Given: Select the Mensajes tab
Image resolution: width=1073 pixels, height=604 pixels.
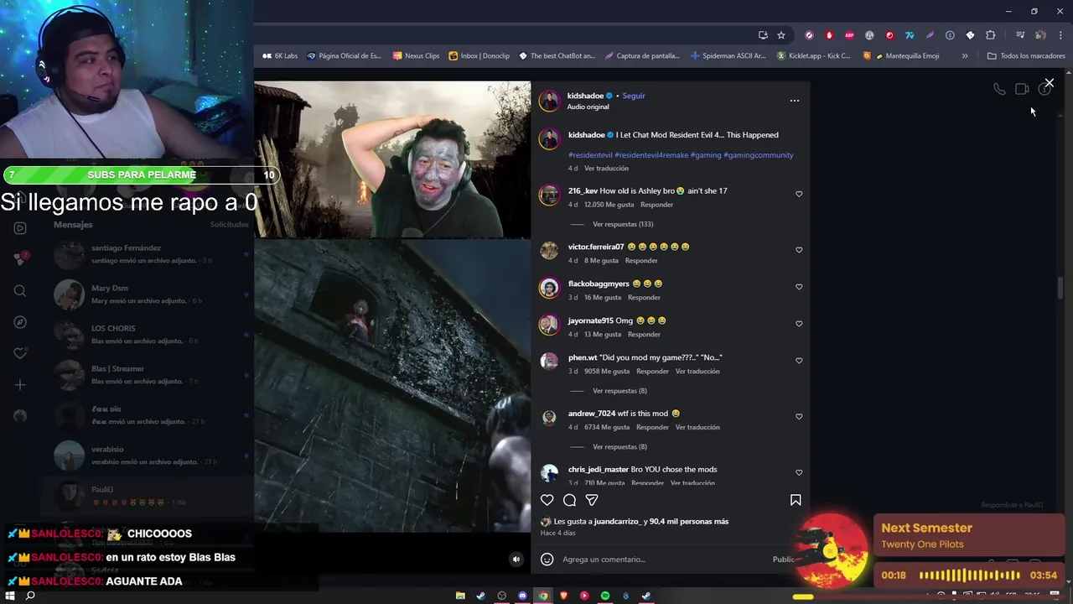Looking at the screenshot, I should click(73, 225).
